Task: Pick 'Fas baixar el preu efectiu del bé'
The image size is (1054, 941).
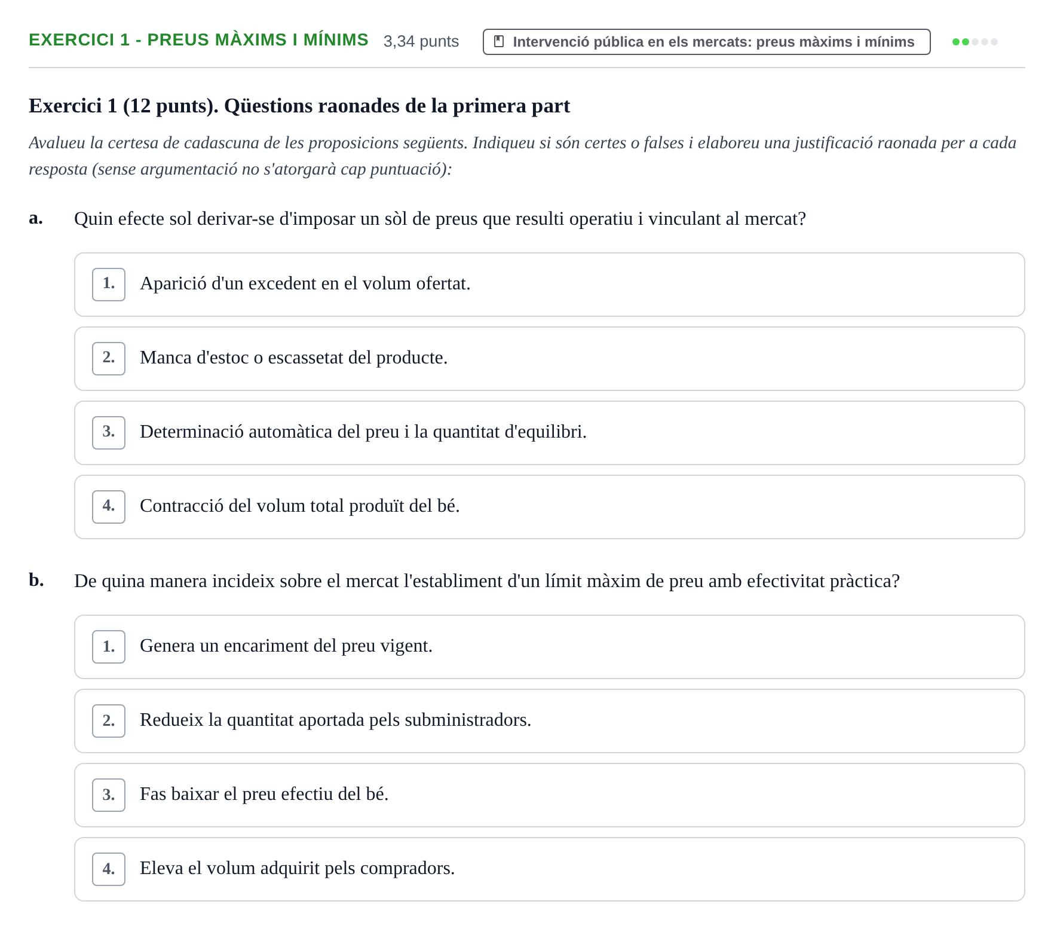Action: [x=549, y=795]
